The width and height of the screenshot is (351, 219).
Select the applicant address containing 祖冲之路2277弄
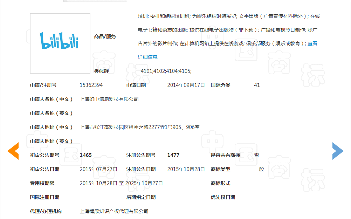pyautogui.click(x=140, y=127)
